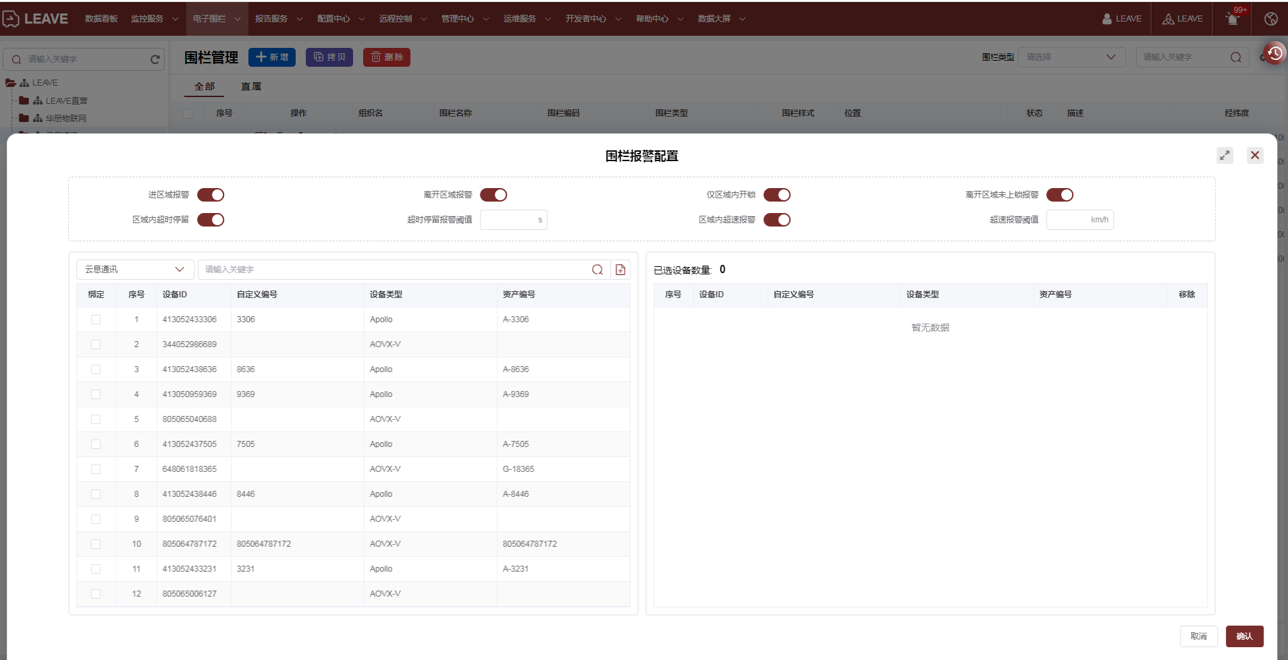Viewport: 1288px width, 660px height.
Task: Toggle the 区域内超速报警 switch
Action: (777, 220)
